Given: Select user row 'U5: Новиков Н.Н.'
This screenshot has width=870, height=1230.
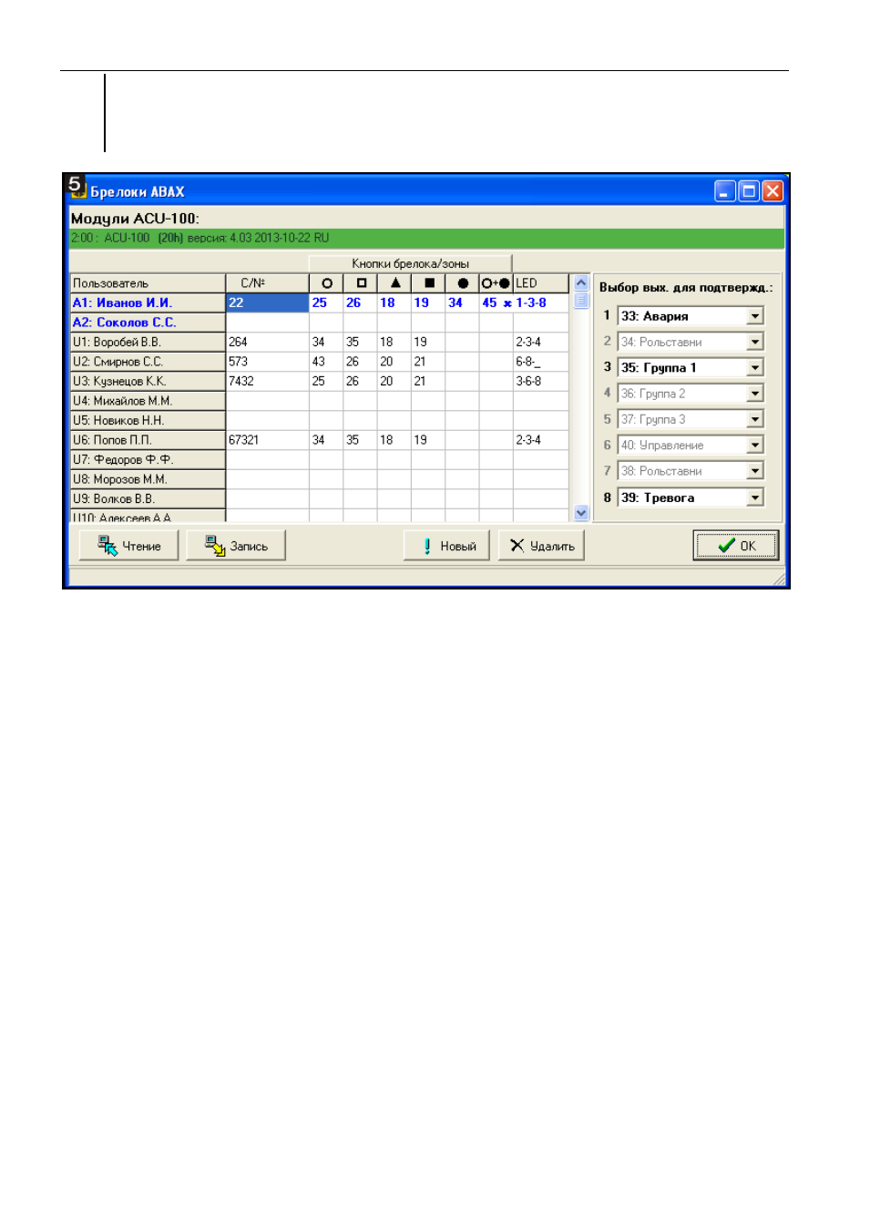Looking at the screenshot, I should tap(148, 420).
